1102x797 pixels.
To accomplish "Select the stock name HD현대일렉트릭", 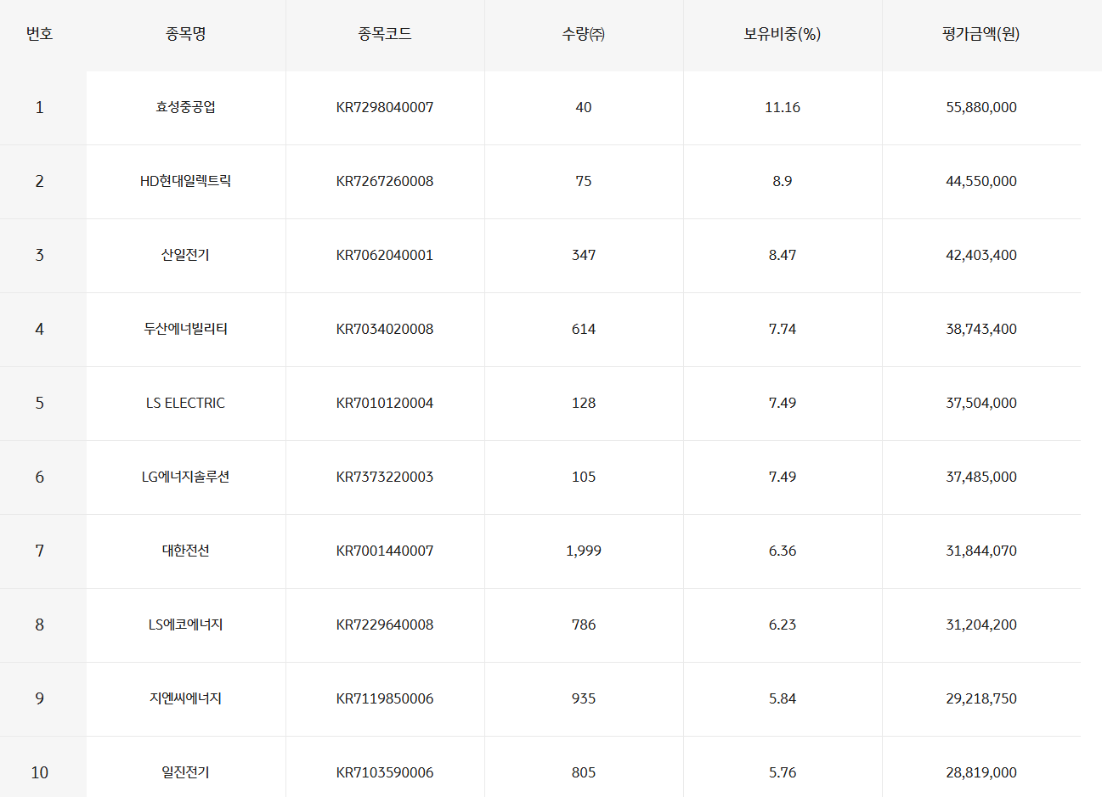I will [x=186, y=181].
